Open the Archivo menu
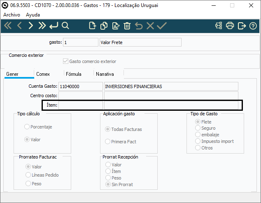The height and width of the screenshot is (203, 261). [12, 14]
